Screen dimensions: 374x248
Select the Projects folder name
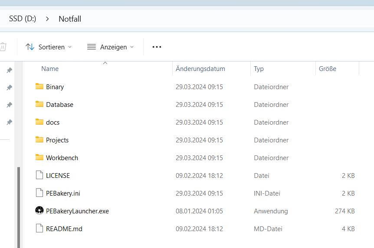click(x=57, y=140)
